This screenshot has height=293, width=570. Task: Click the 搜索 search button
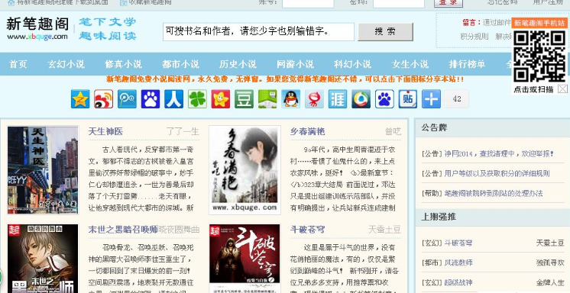[x=385, y=31]
